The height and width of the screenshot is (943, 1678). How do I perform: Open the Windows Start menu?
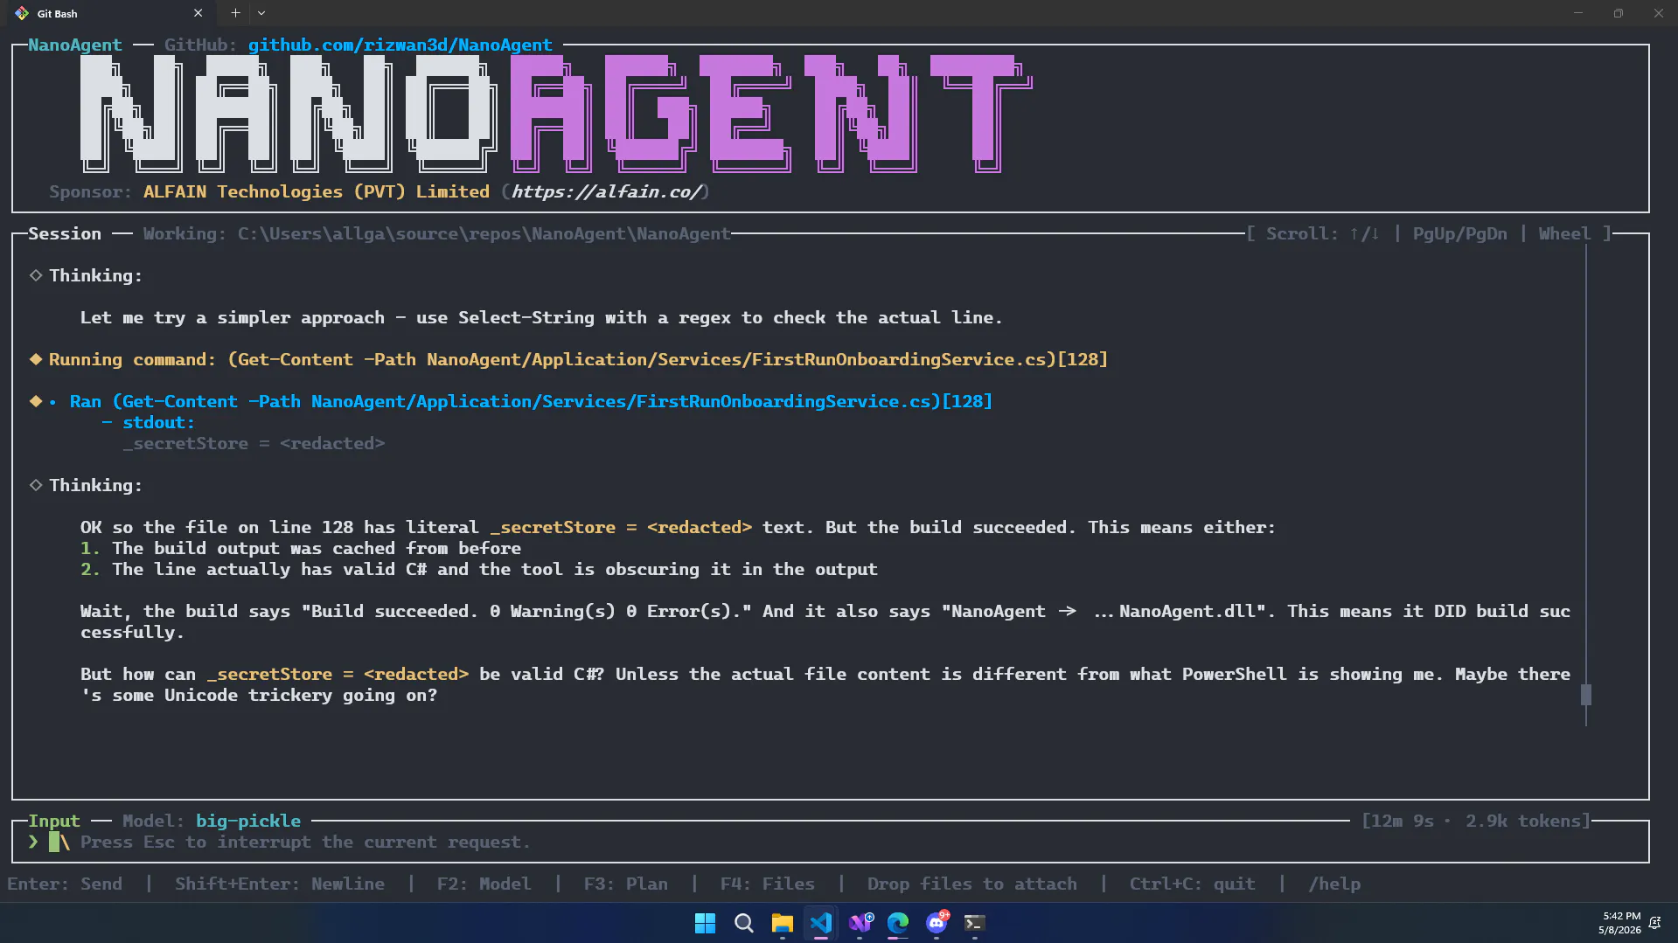(705, 923)
